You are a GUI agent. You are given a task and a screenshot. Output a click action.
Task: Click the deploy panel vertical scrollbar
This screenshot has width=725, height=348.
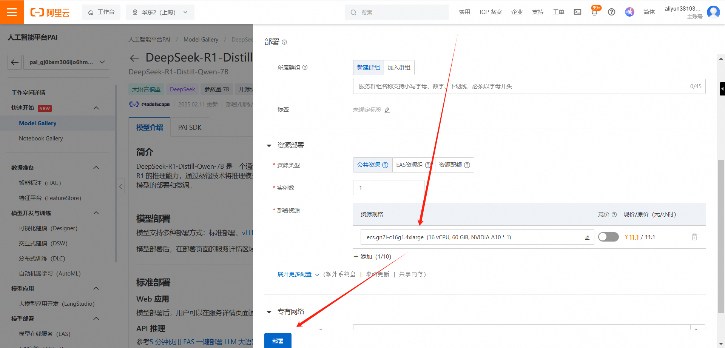tap(721, 236)
